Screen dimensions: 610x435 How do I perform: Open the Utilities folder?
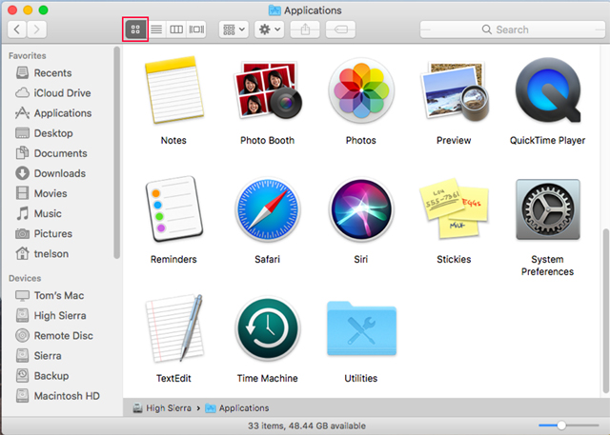pyautogui.click(x=360, y=329)
